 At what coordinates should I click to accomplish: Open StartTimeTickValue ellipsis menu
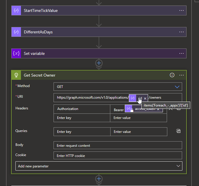[x=182, y=10]
